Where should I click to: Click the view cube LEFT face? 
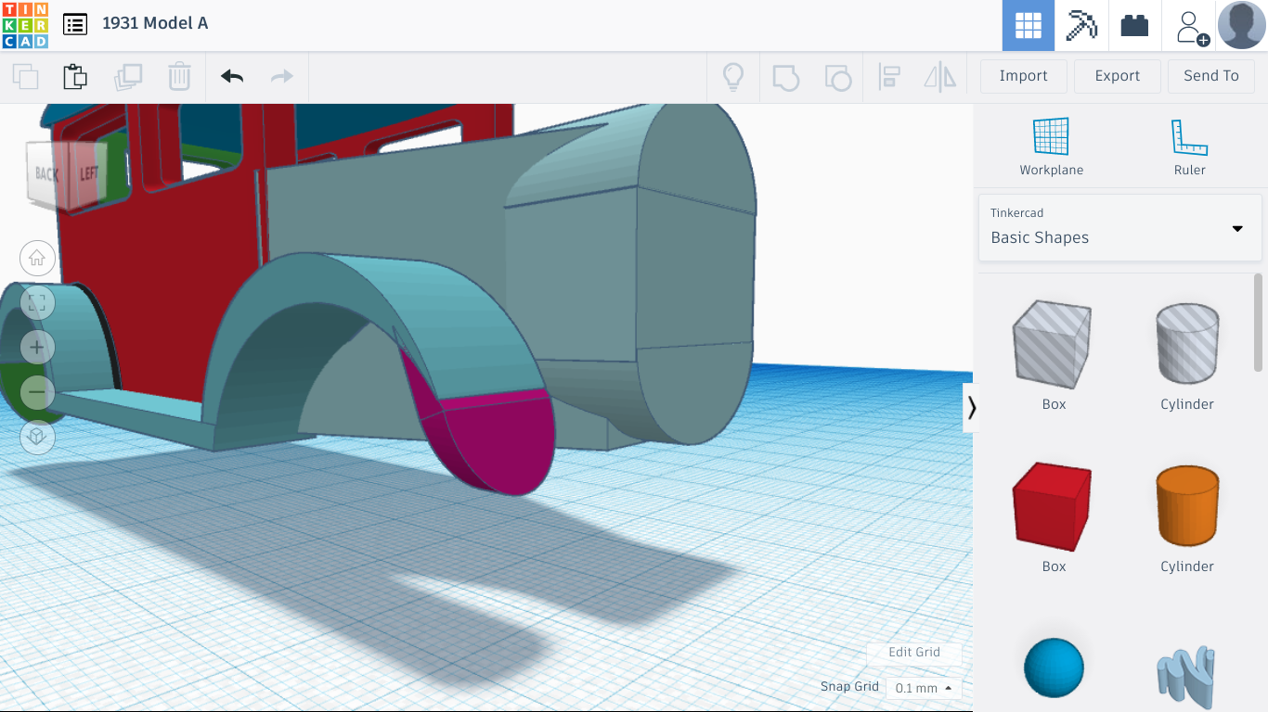(89, 173)
